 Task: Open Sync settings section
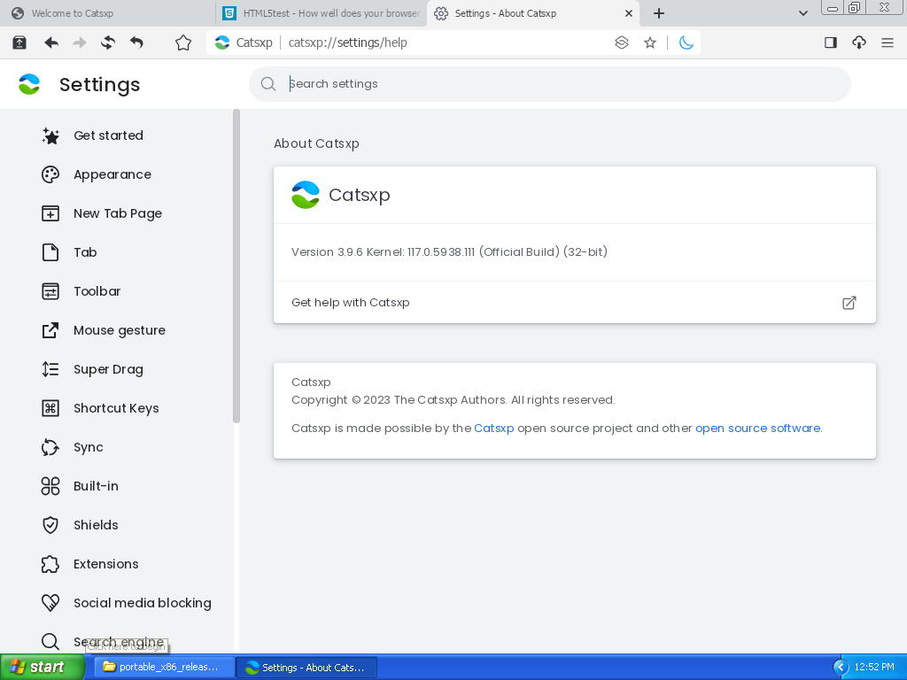pyautogui.click(x=88, y=447)
